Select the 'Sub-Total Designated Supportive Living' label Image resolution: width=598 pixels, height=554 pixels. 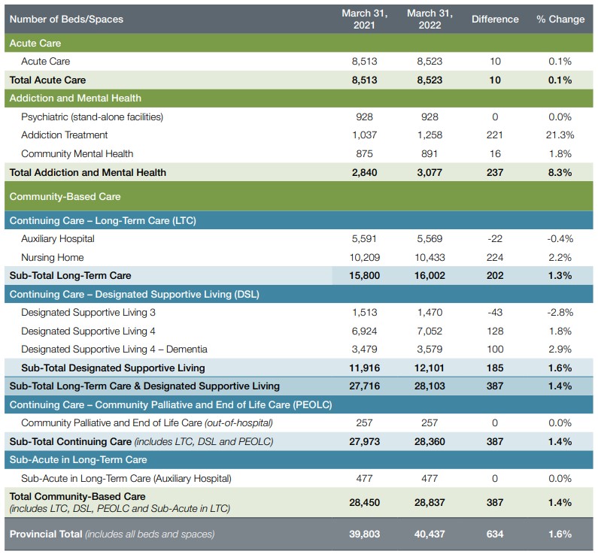113,368
